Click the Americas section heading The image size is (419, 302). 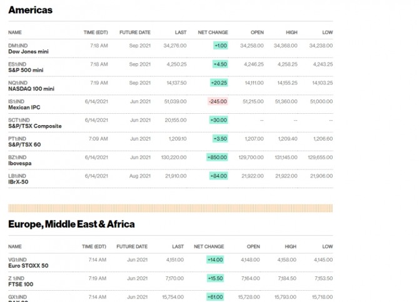(30, 10)
